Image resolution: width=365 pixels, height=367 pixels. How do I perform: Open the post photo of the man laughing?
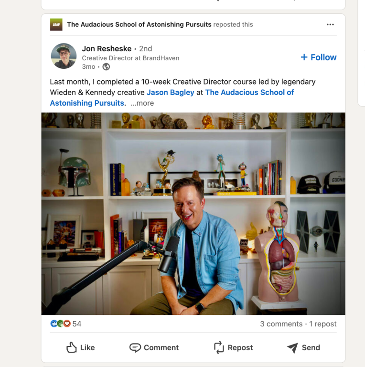tap(193, 214)
